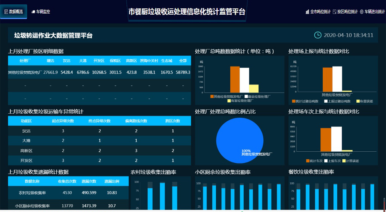Toggle 其他垃圾焚烧发电厂 legend in 处理厂总吨数 chart

(x=226, y=96)
